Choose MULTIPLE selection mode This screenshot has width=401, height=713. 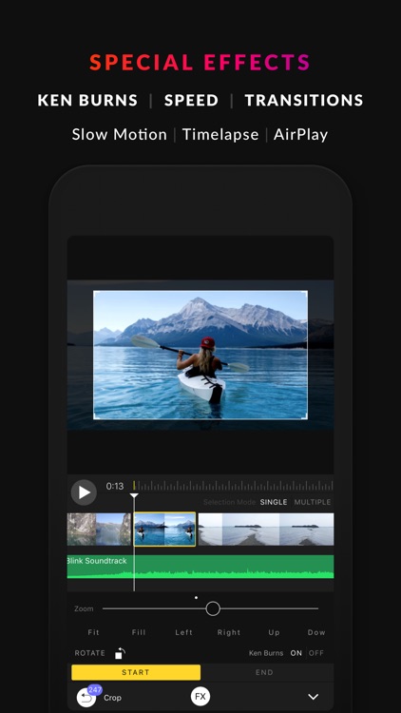click(313, 502)
